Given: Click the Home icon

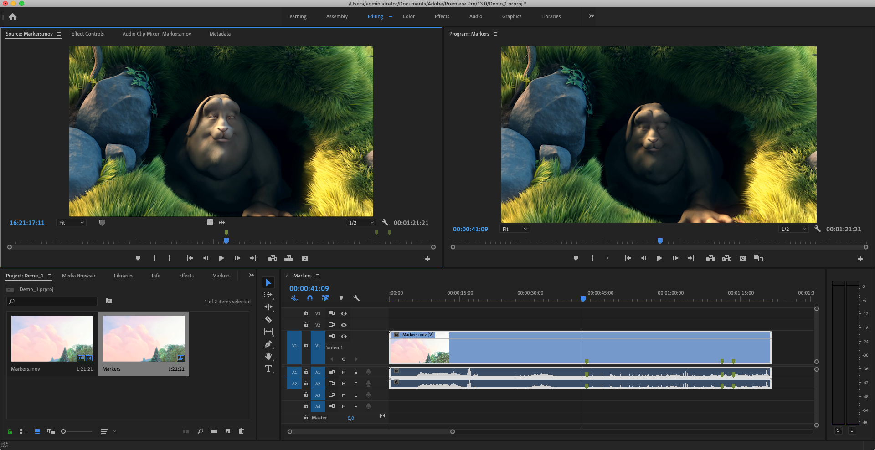Looking at the screenshot, I should [13, 17].
